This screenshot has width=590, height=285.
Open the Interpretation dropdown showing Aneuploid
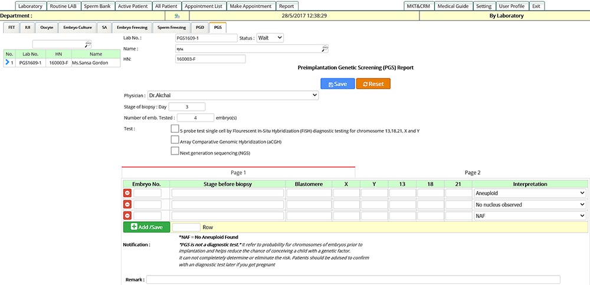tap(530, 193)
